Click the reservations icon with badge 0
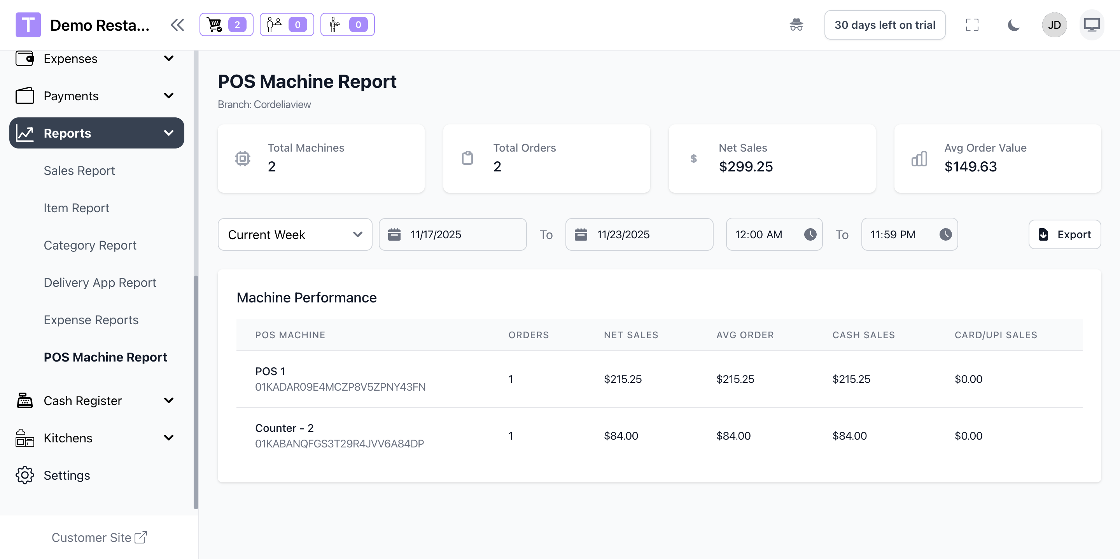The width and height of the screenshot is (1120, 559). (x=287, y=25)
